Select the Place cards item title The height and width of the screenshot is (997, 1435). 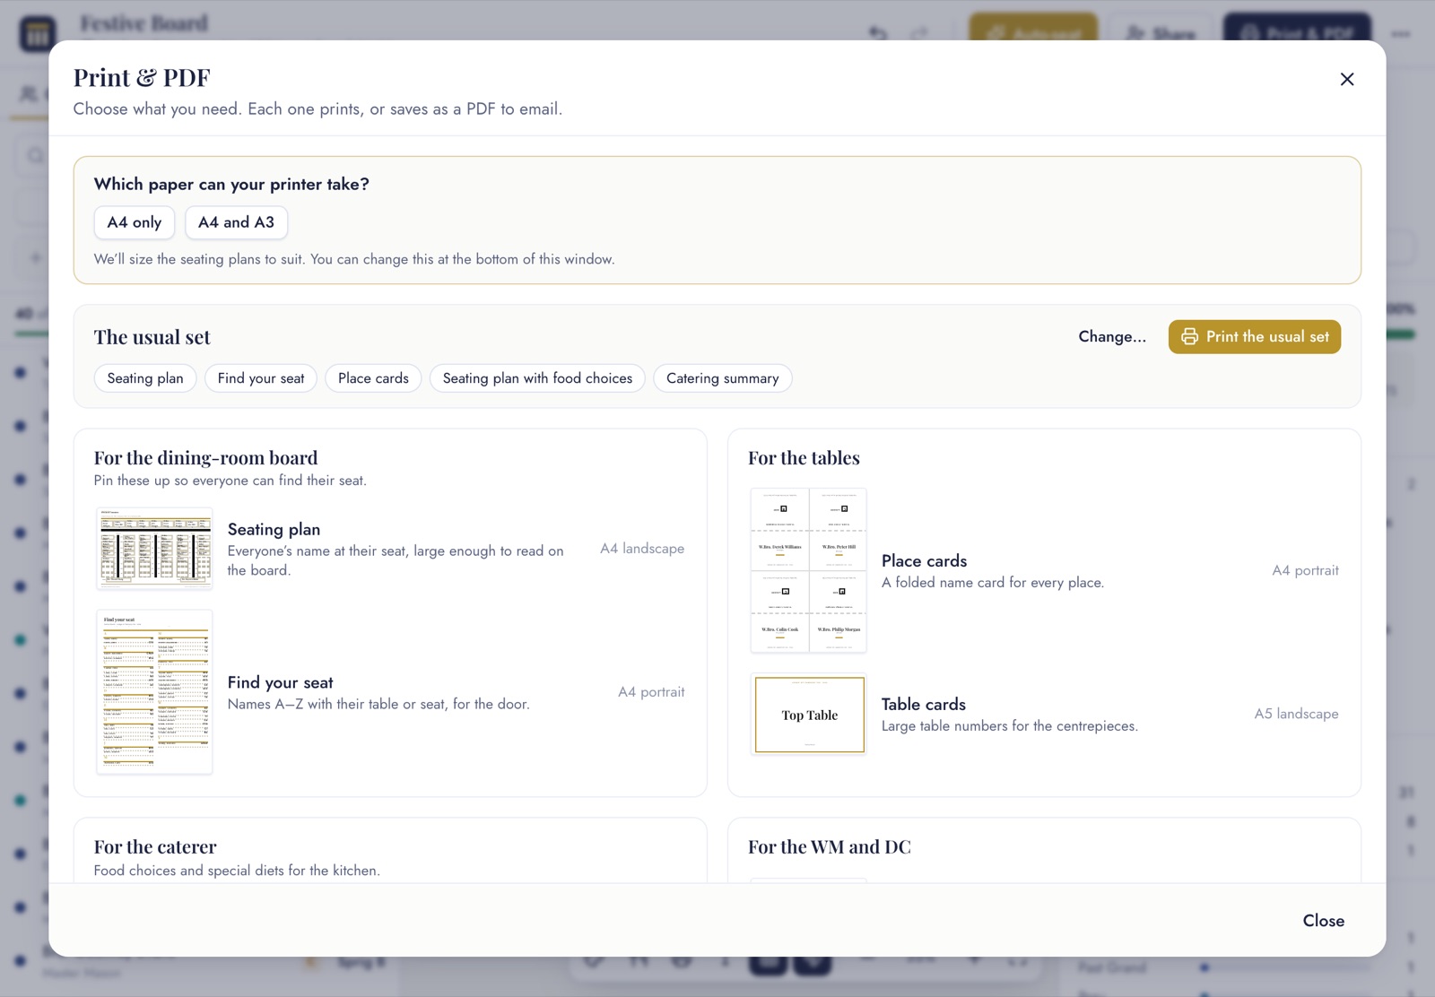coord(924,560)
